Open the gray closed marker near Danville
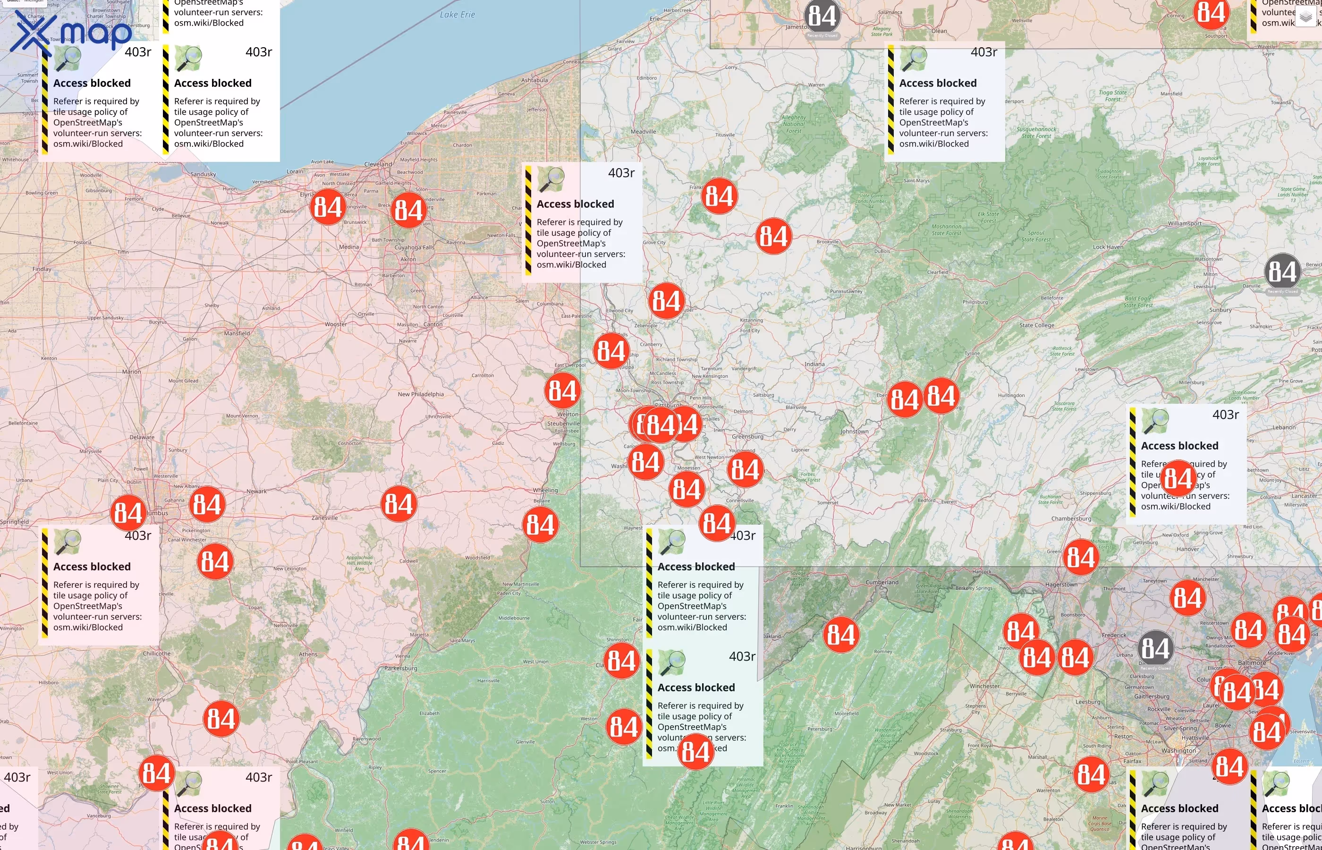The width and height of the screenshot is (1322, 850). [1283, 272]
